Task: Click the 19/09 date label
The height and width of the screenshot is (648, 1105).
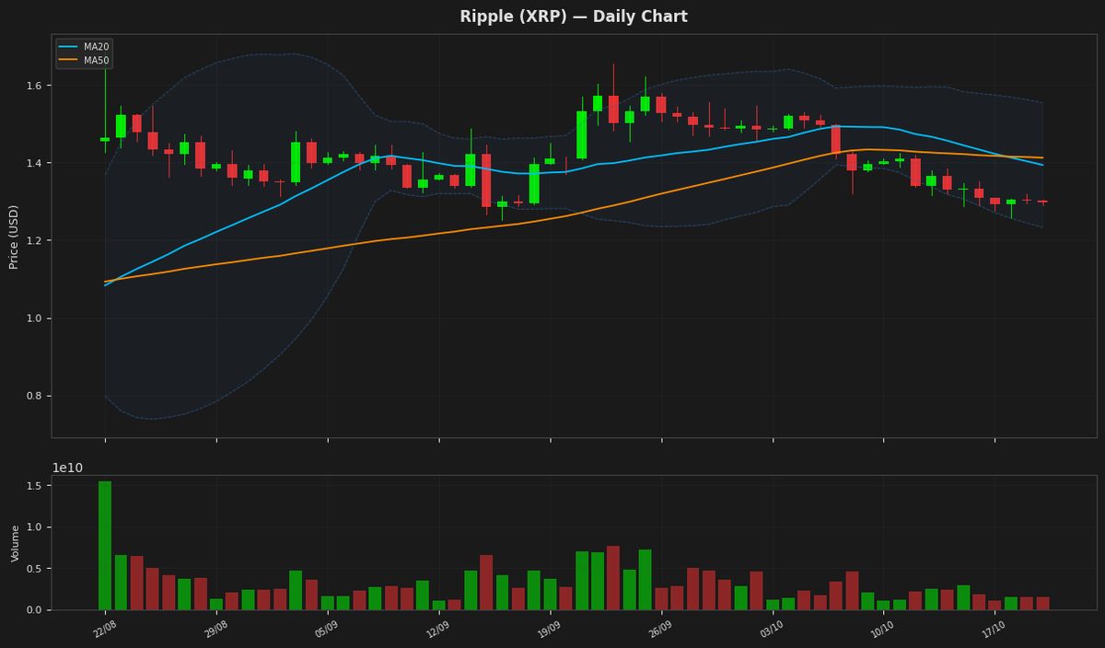Action: (x=548, y=630)
